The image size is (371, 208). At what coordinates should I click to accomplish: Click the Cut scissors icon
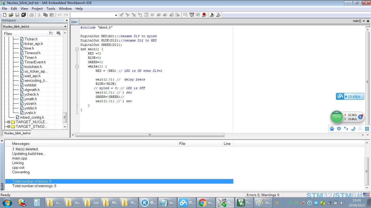(x=39, y=15)
